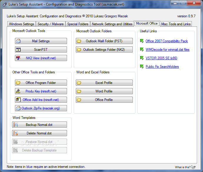The image size is (203, 172).
Task: Click the gear application icon in title bar
Action: point(5,4)
